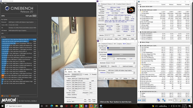
Task: Open Excel from taskbar
Action: [x=76, y=106]
